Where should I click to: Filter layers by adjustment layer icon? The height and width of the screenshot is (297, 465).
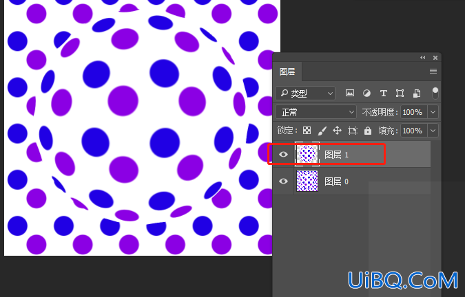(x=367, y=93)
